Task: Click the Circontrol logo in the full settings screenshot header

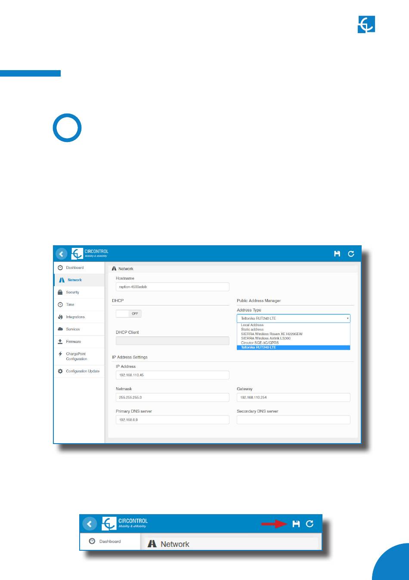Action: pyautogui.click(x=90, y=253)
